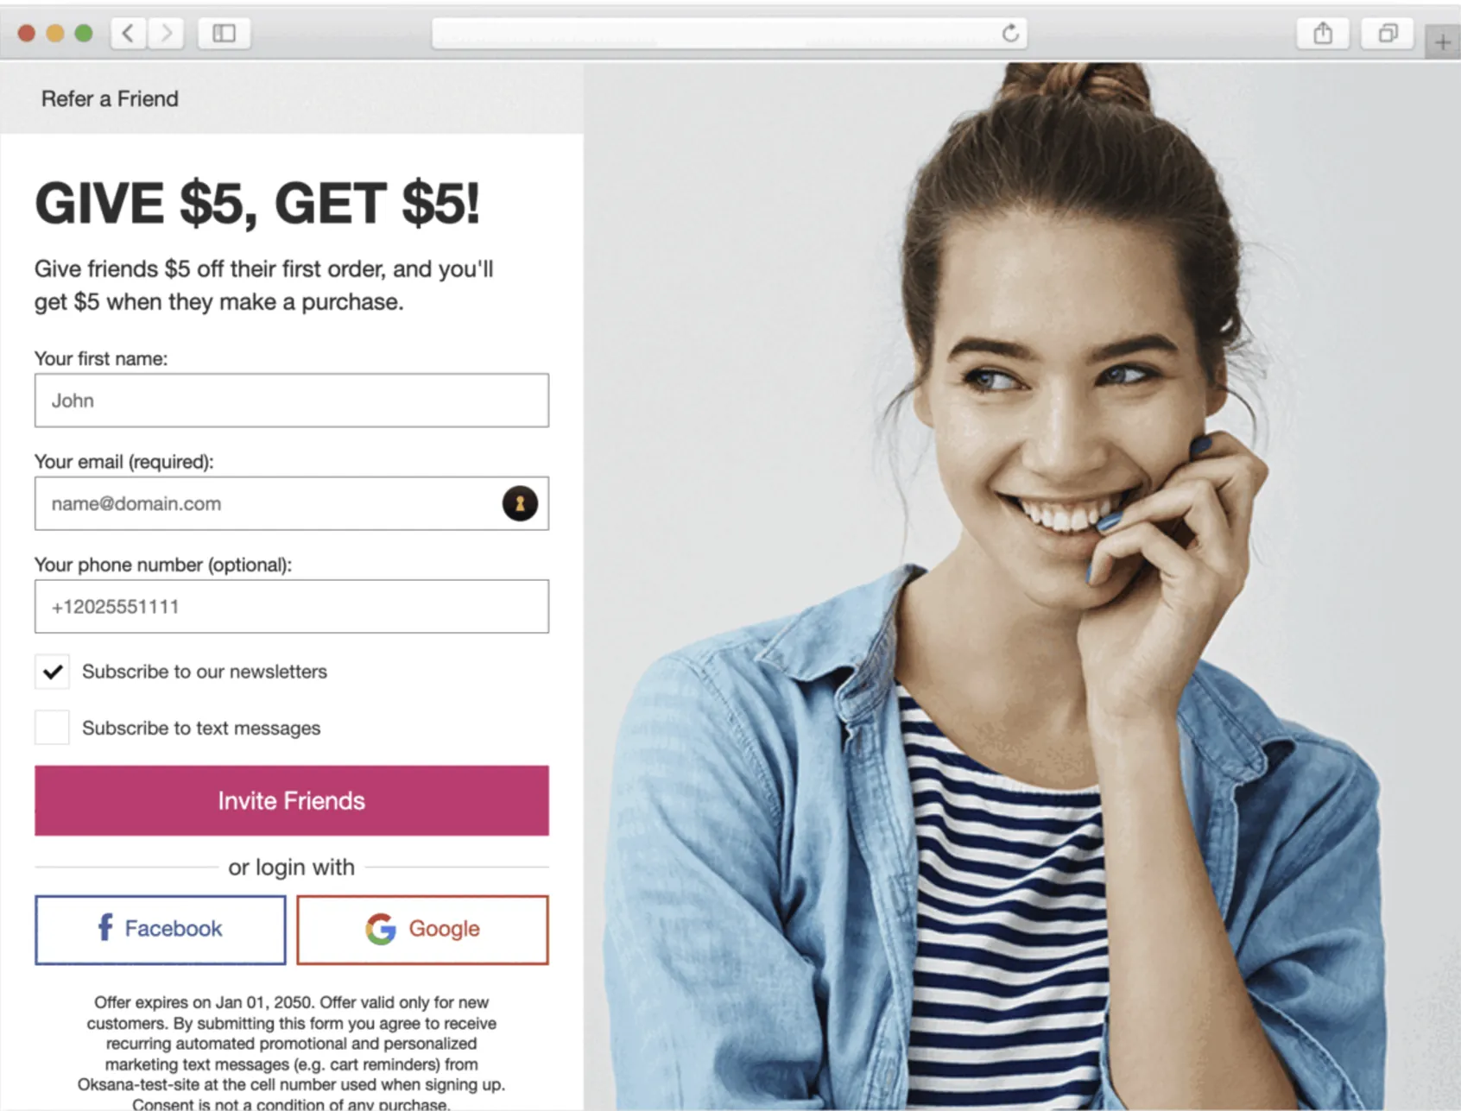This screenshot has width=1461, height=1111.
Task: Uncheck Subscribe to our newsletters
Action: (52, 672)
